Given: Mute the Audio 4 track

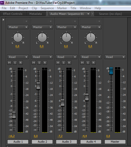Looking at the screenshot, I should point(82,63).
